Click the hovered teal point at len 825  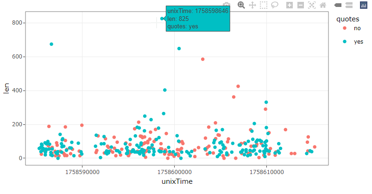click(x=162, y=19)
